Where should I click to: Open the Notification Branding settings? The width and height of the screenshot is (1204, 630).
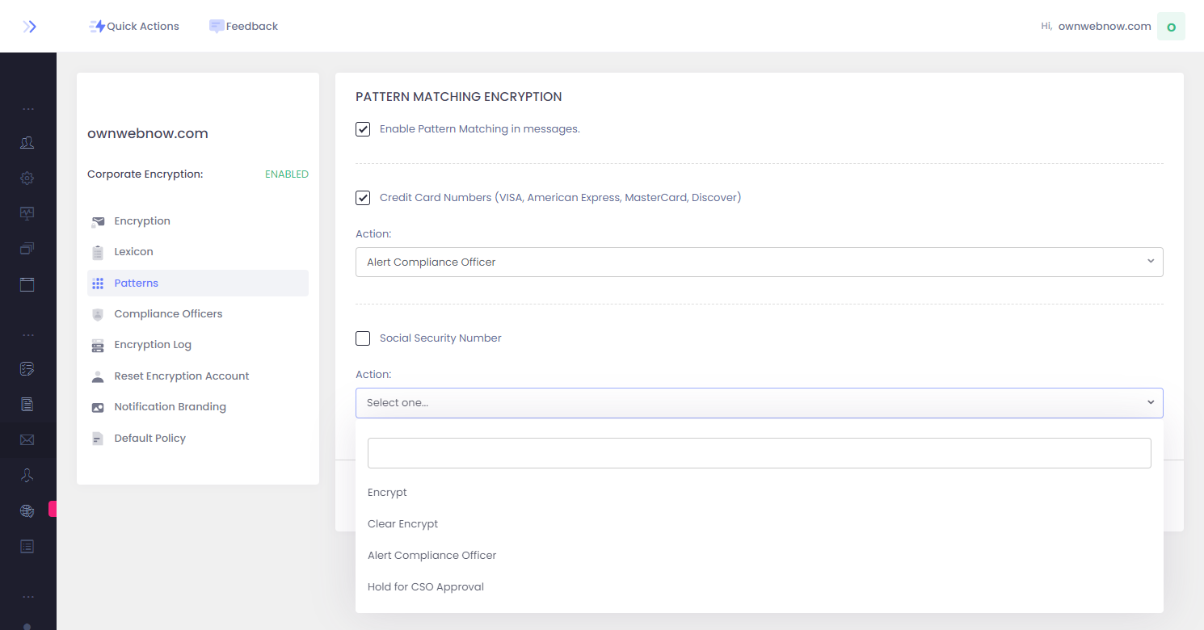pyautogui.click(x=170, y=406)
